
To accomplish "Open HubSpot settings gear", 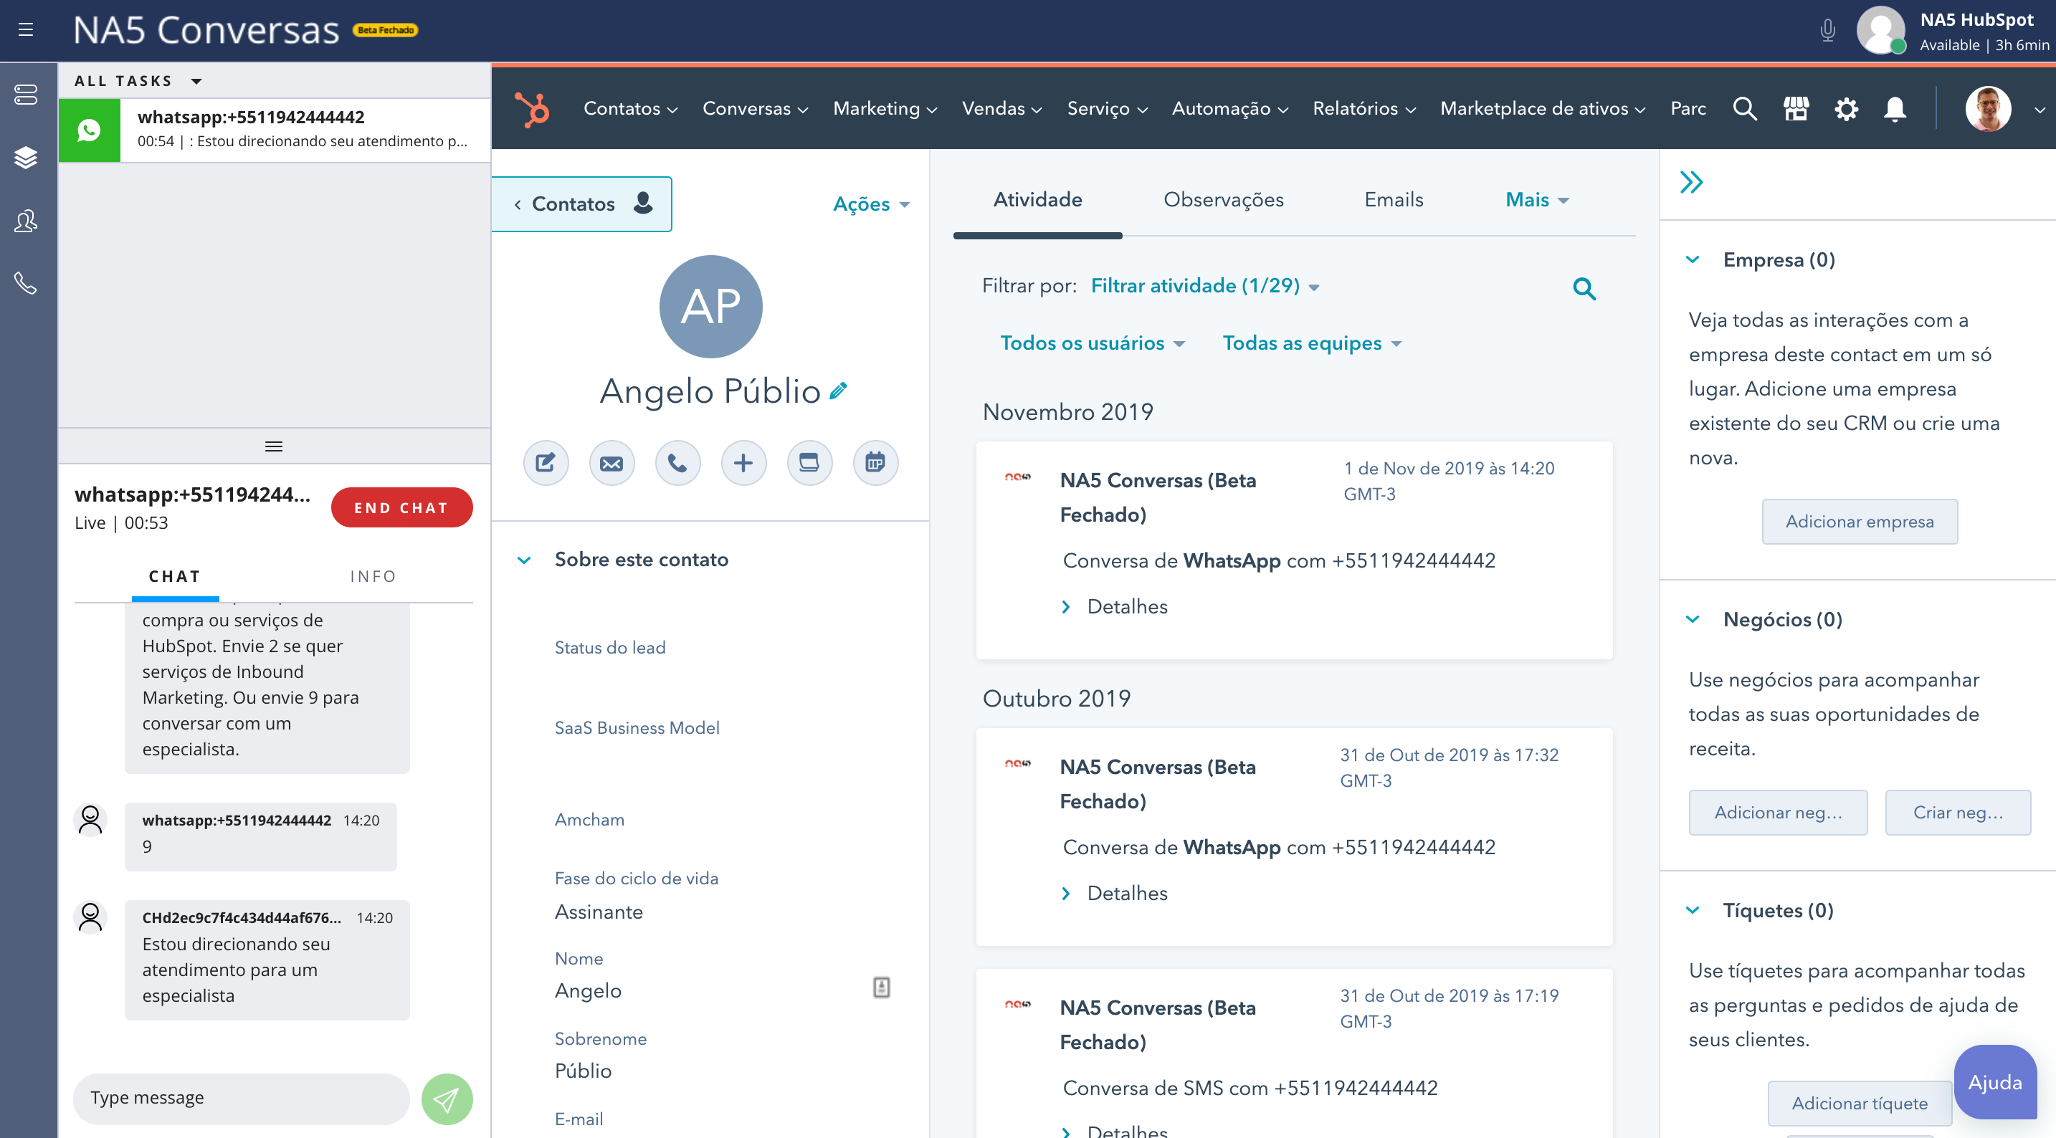I will [1846, 108].
